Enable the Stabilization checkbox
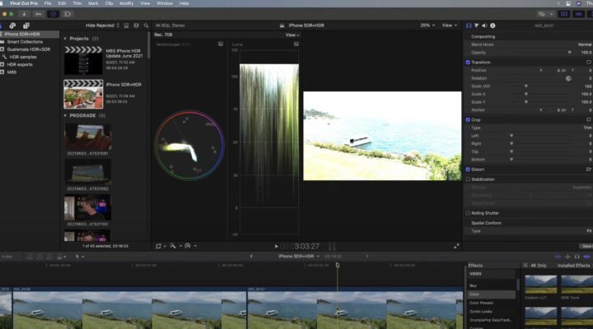This screenshot has height=329, width=593. (468, 179)
